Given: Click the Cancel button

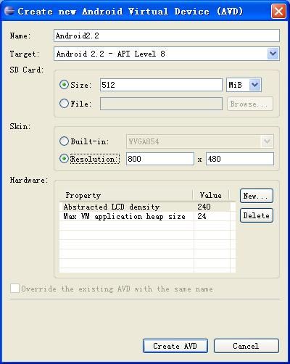Looking at the screenshot, I should [x=246, y=346].
